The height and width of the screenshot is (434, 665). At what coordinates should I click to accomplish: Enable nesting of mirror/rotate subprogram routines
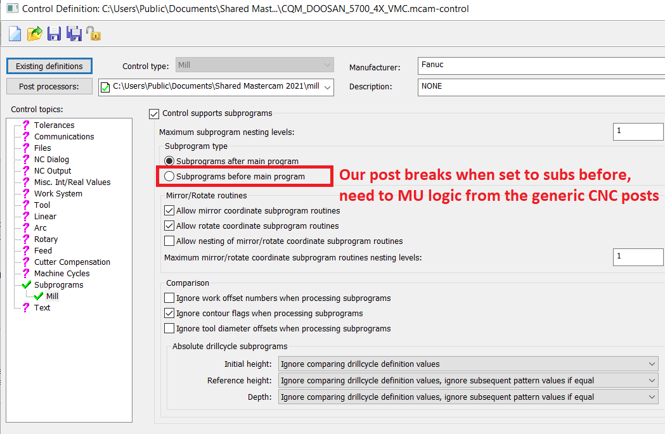[169, 241]
